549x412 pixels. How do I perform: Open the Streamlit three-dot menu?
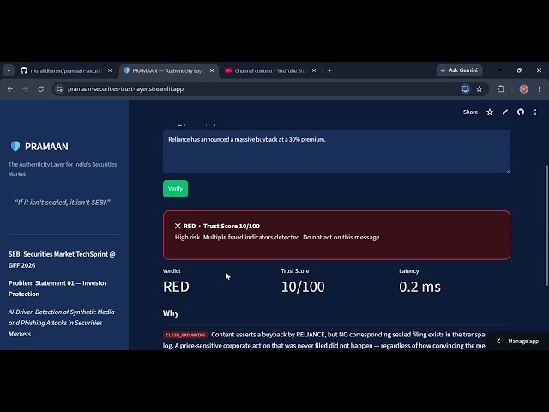point(535,112)
